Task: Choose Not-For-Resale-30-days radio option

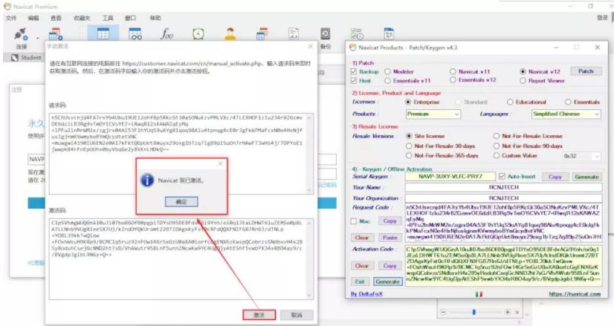Action: pos(409,146)
